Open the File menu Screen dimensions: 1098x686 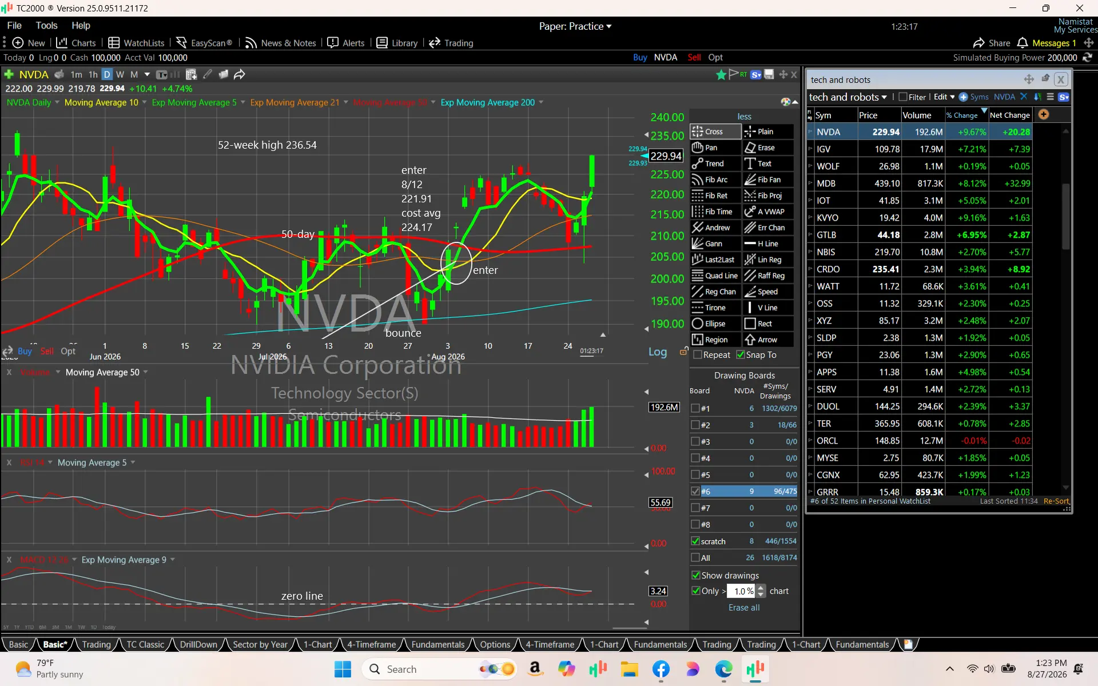[x=14, y=26]
